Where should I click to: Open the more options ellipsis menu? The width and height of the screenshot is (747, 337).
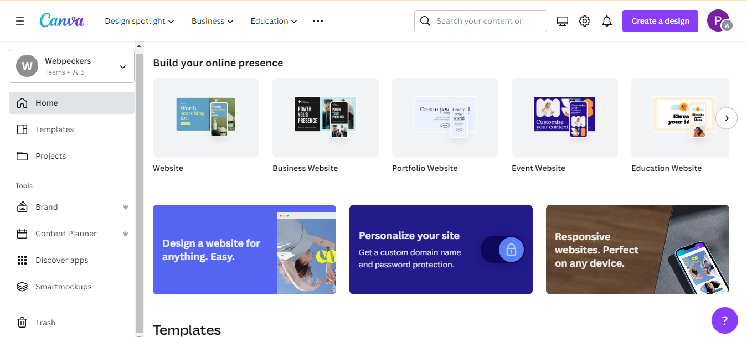(317, 20)
